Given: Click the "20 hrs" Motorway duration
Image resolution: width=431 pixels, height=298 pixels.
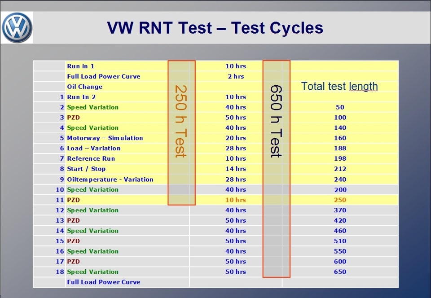Looking at the screenshot, I should click(x=236, y=138).
